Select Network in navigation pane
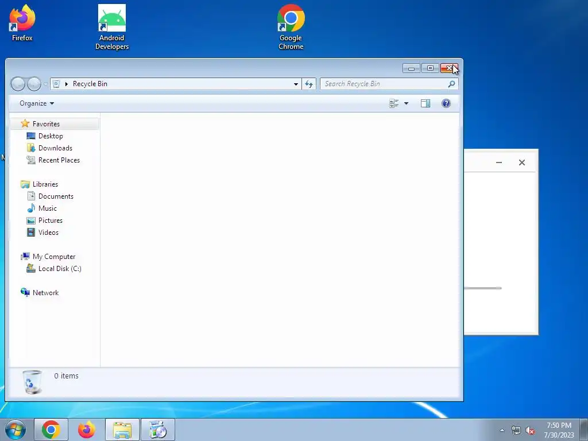588x441 pixels. point(45,292)
